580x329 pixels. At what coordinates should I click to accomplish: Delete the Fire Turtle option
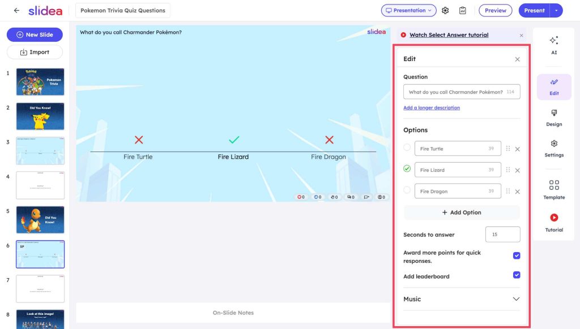pyautogui.click(x=518, y=149)
